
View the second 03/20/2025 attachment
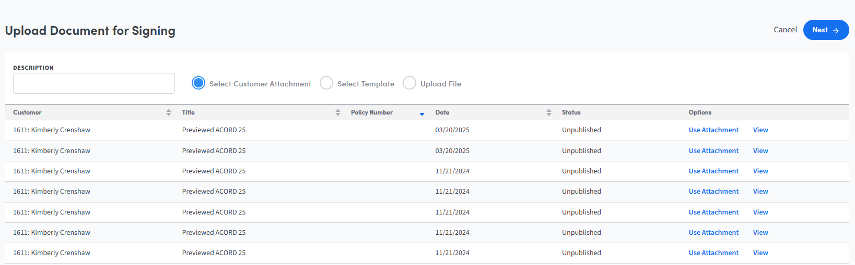(x=760, y=151)
